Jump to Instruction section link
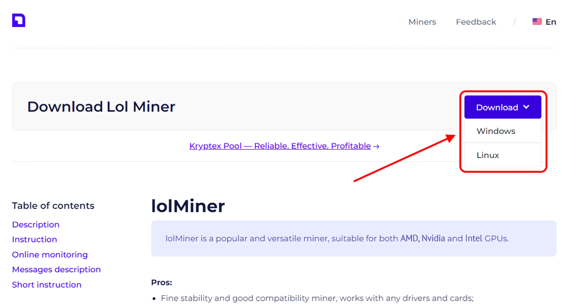576x304 pixels. point(35,240)
